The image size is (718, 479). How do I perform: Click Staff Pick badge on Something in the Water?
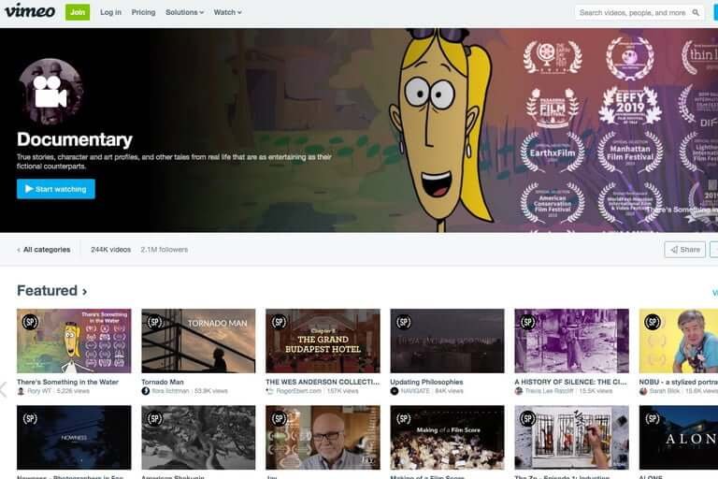pyautogui.click(x=30, y=322)
